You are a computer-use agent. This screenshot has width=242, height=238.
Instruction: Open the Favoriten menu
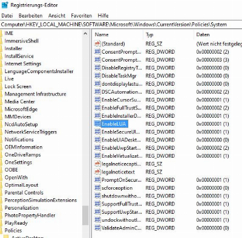[81, 16]
